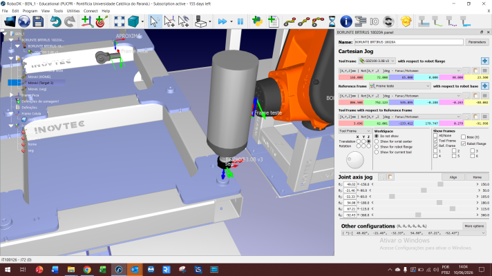Choose the Move reference frames tool

point(169,21)
